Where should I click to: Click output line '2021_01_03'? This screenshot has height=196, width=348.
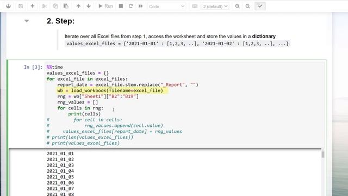coord(60,166)
